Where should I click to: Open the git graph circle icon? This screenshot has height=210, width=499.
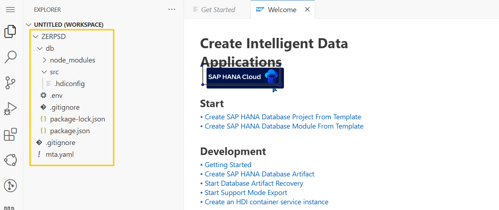pos(10,186)
